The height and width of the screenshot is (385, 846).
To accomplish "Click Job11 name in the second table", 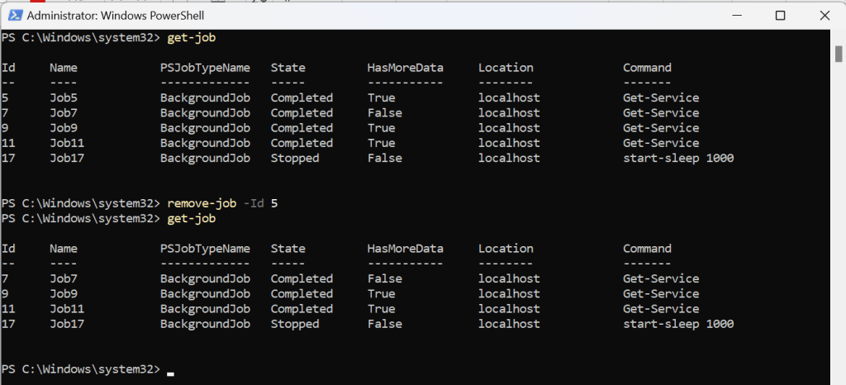I will 67,309.
